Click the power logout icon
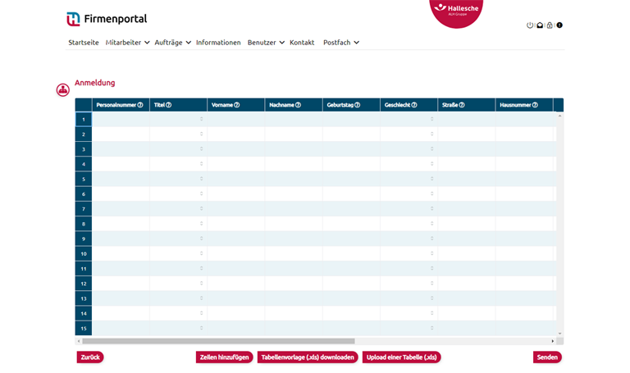Viewport: 630px width, 373px height. coord(530,25)
